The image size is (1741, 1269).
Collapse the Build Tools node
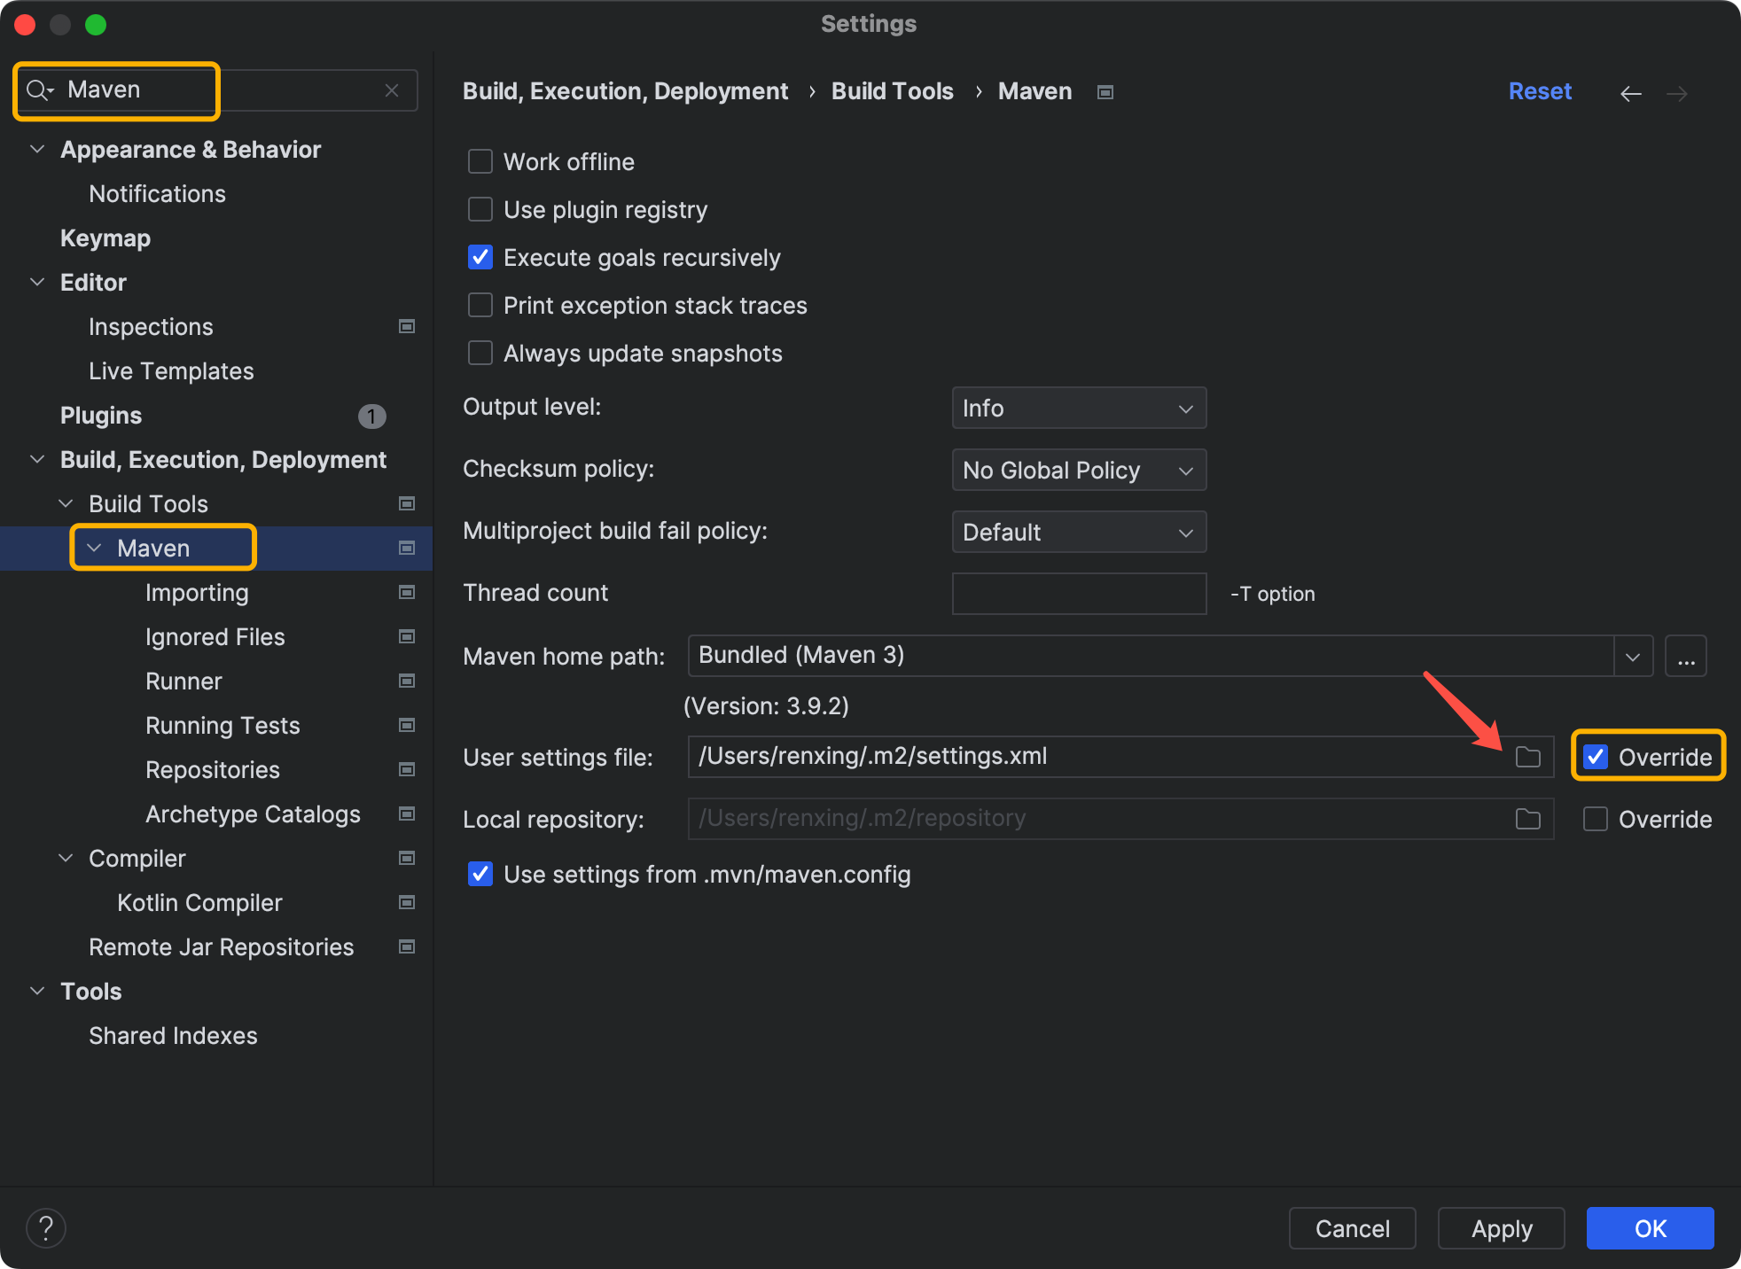[66, 503]
